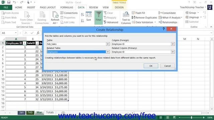
Task: Expand the Table dropdown showing Feb_Sales
Action: click(x=108, y=44)
